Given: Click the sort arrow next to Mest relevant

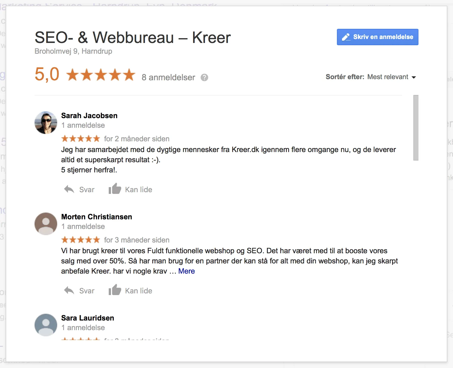Looking at the screenshot, I should [x=414, y=77].
